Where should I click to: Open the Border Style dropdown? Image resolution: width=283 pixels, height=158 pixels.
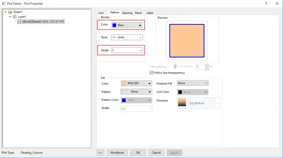[x=127, y=37]
